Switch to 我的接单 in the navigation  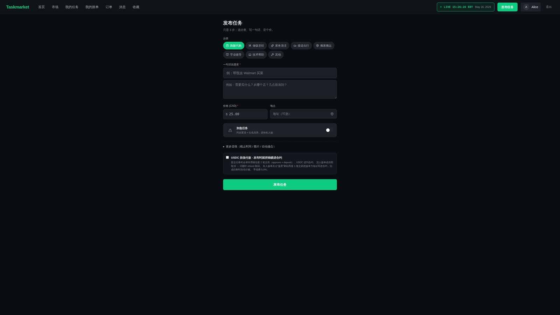click(92, 7)
